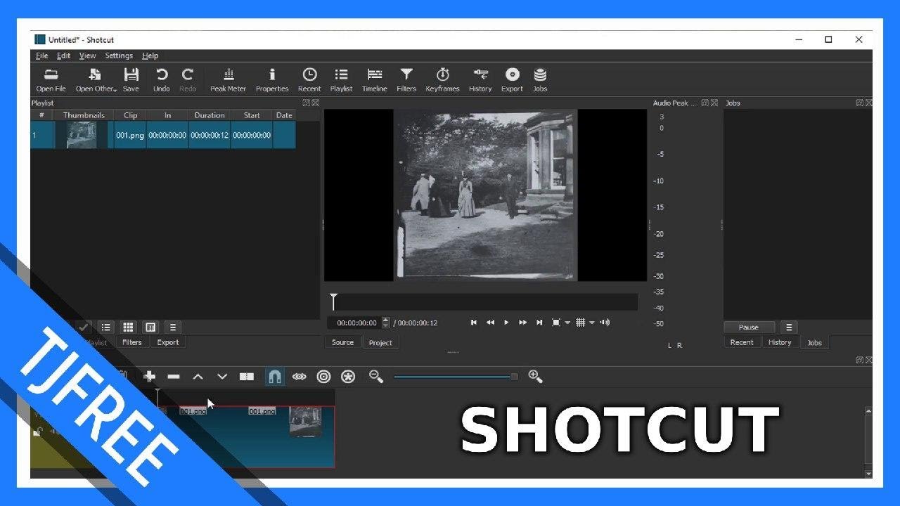
Task: Toggle the Timeline panel from toolbar
Action: click(375, 80)
